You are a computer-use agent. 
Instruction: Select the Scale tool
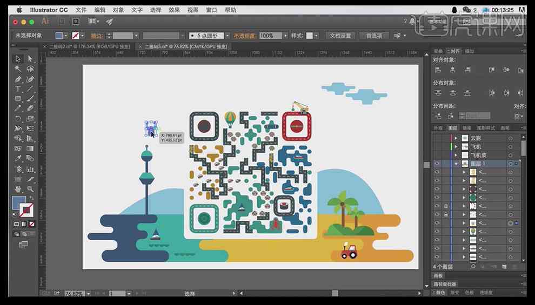click(x=30, y=119)
